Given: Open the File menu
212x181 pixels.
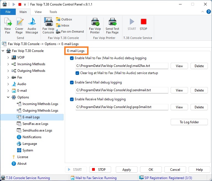Looking at the screenshot, I should coord(8,12).
